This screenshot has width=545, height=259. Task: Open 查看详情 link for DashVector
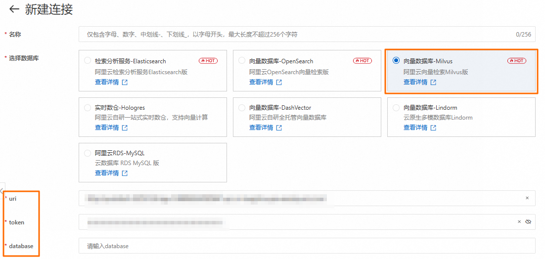pos(261,128)
